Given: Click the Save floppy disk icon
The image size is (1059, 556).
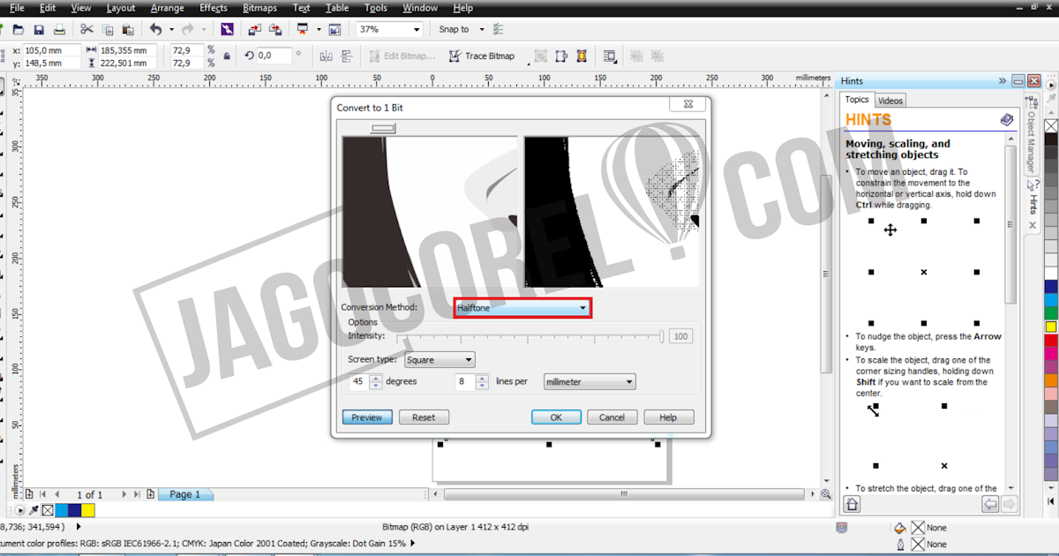Looking at the screenshot, I should [x=39, y=29].
